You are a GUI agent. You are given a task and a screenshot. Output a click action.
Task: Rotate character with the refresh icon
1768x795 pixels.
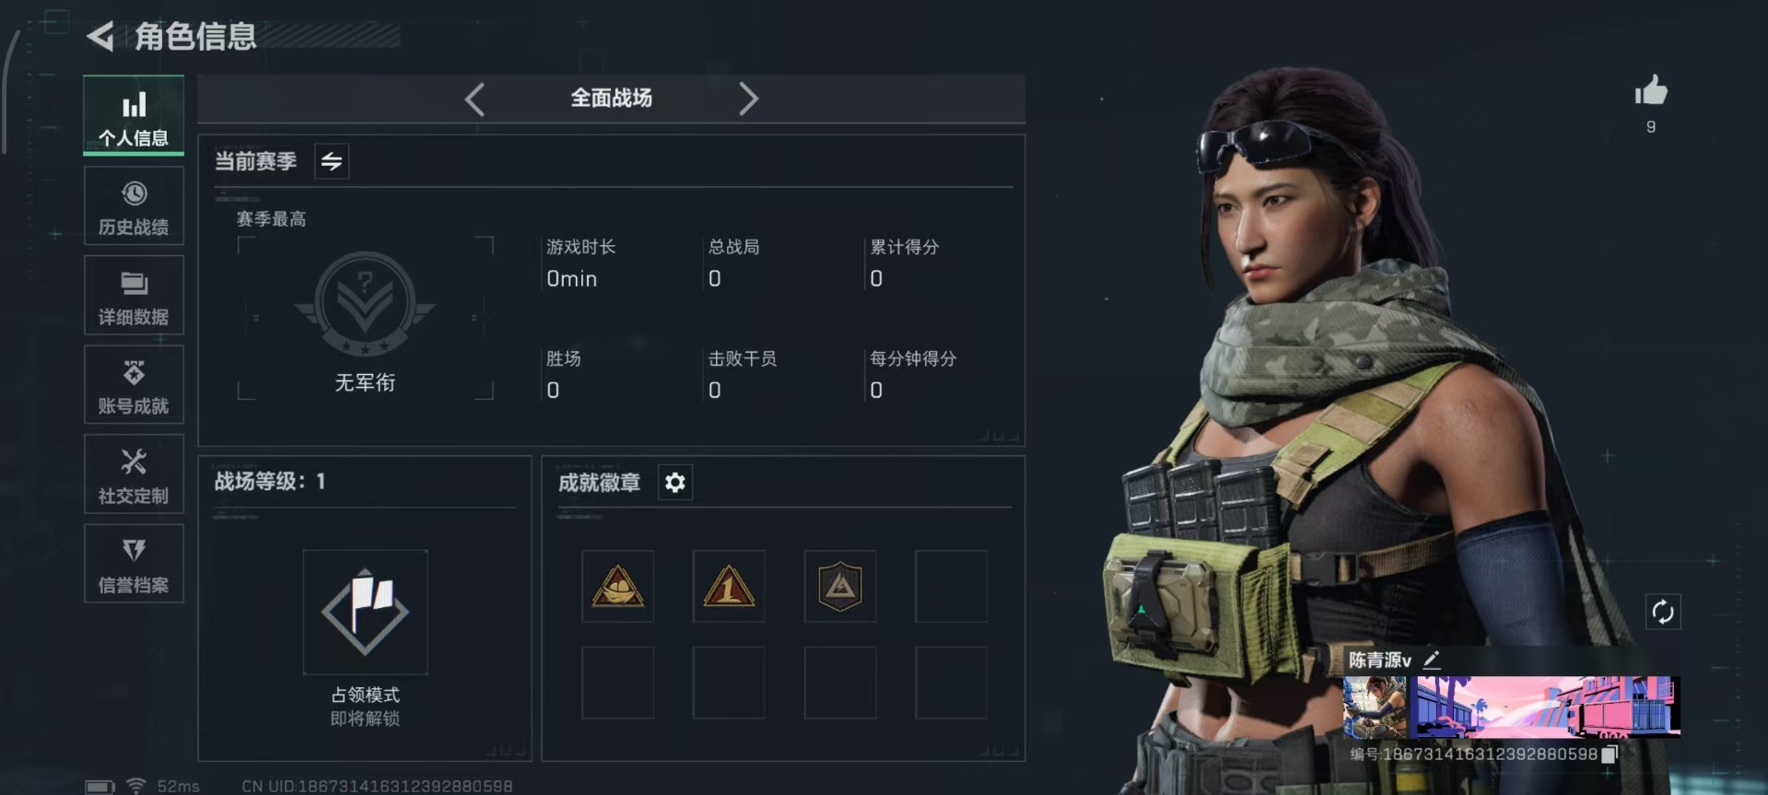click(1663, 612)
